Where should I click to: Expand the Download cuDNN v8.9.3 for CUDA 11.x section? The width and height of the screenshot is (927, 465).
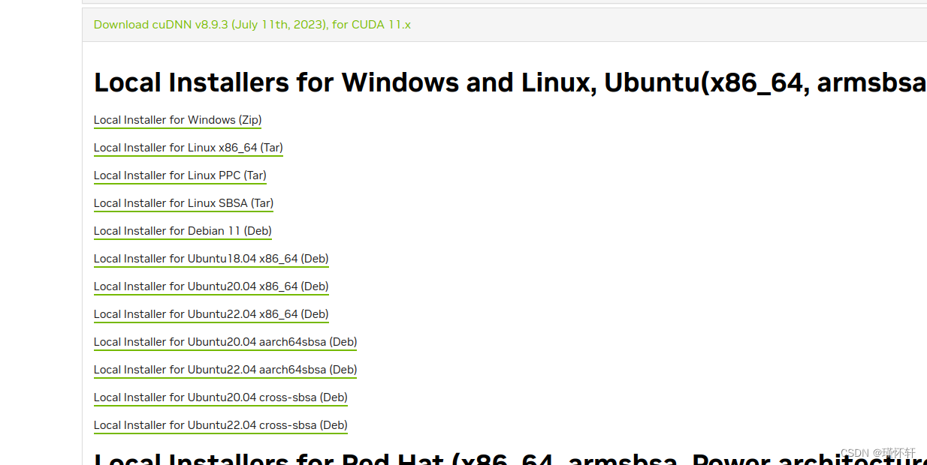252,24
